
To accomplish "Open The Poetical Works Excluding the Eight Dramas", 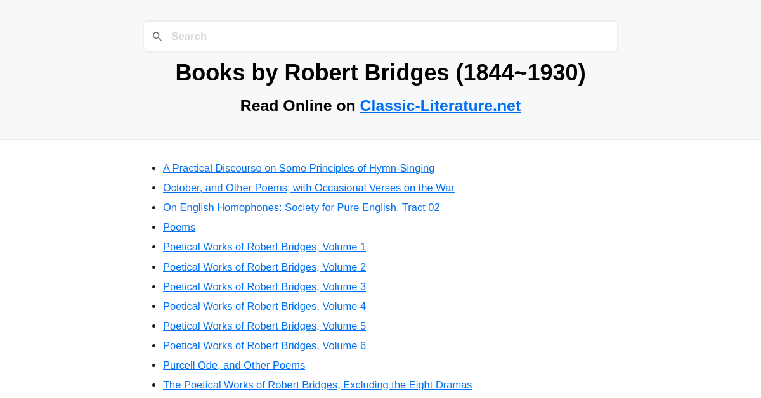I will (x=317, y=385).
